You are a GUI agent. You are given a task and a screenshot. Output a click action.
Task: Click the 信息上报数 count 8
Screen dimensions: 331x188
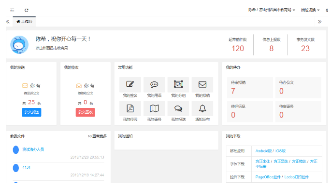coord(272,49)
